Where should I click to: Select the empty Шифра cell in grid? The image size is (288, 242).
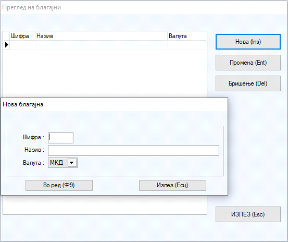tap(22, 45)
